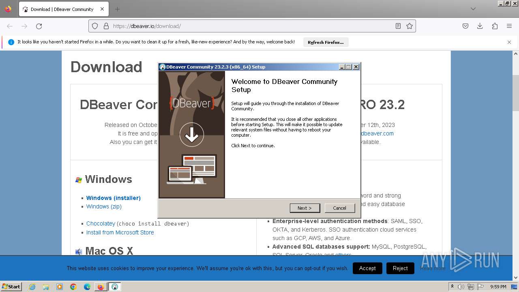The width and height of the screenshot is (519, 292).
Task: Launch Internet Explorer from taskbar
Action: [x=32, y=287]
